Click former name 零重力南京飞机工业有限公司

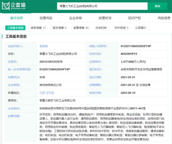coord(57,100)
